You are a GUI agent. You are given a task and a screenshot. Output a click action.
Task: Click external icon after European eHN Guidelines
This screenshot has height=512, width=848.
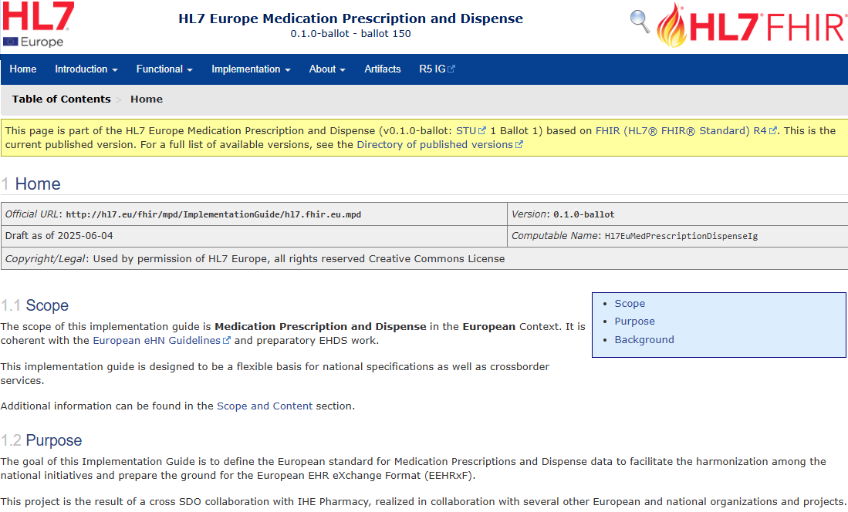coord(227,341)
